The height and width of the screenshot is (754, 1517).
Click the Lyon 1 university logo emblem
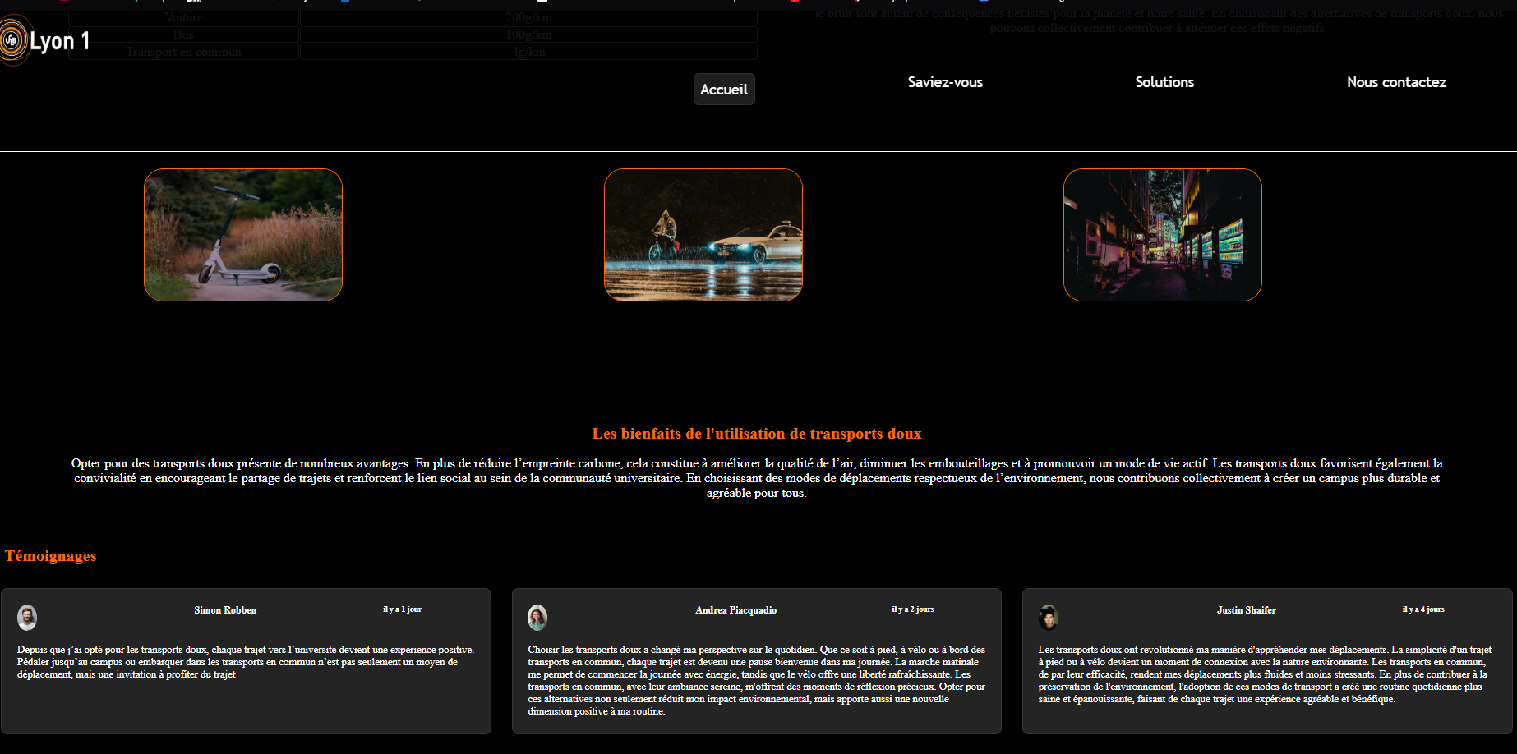point(13,40)
